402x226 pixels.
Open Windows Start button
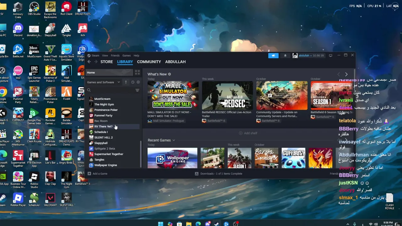(160, 224)
